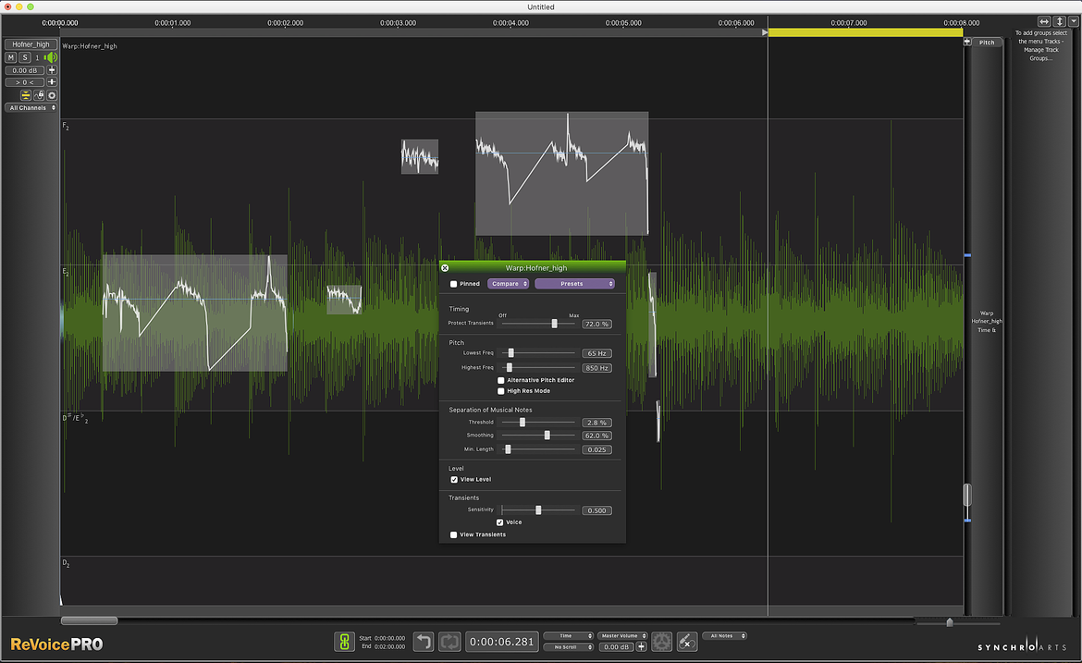Click the horizontal scrollbar thumb under waveform
The width and height of the screenshot is (1082, 663).
(89, 620)
